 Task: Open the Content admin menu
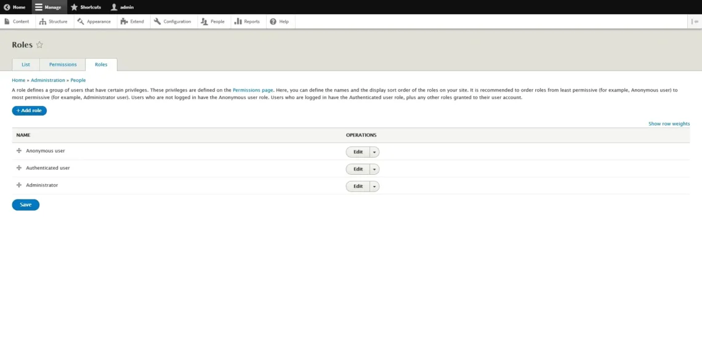tap(17, 22)
